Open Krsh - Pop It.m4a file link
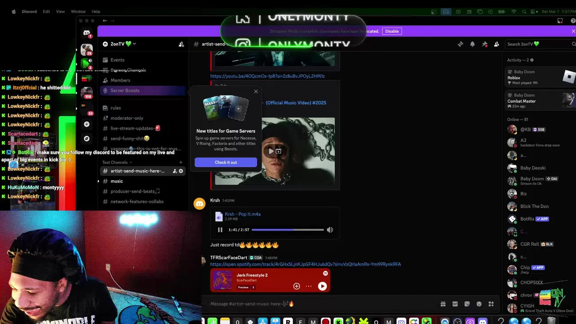The height and width of the screenshot is (324, 576). 243,214
